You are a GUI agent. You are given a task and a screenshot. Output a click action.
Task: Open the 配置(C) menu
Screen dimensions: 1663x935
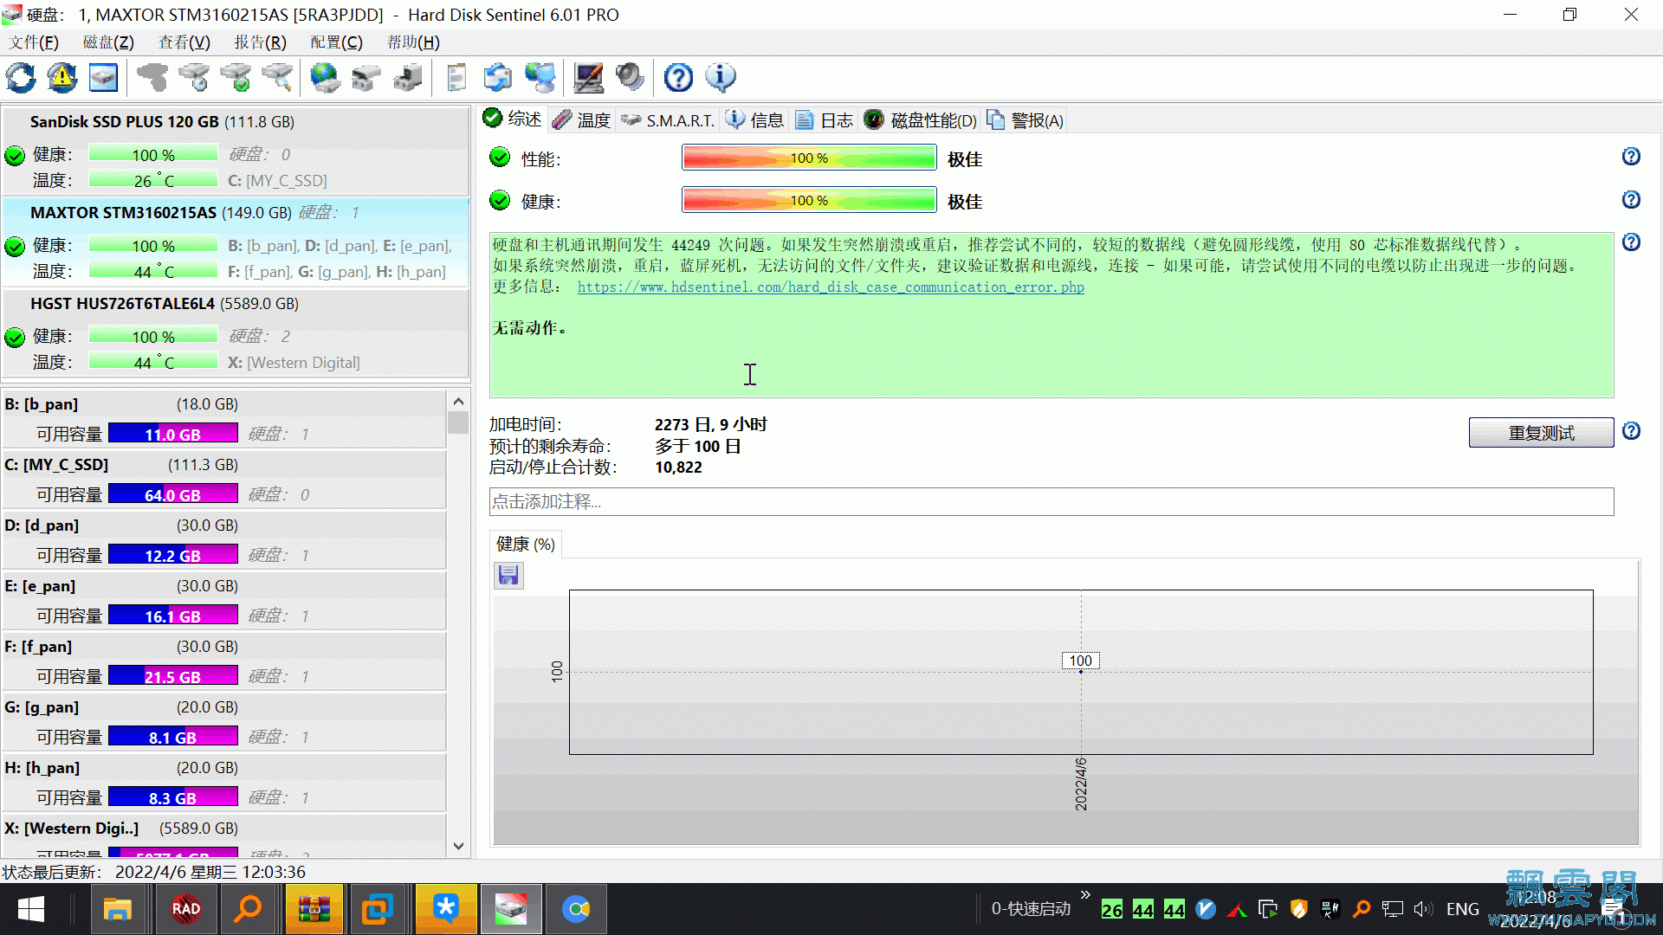pyautogui.click(x=336, y=42)
